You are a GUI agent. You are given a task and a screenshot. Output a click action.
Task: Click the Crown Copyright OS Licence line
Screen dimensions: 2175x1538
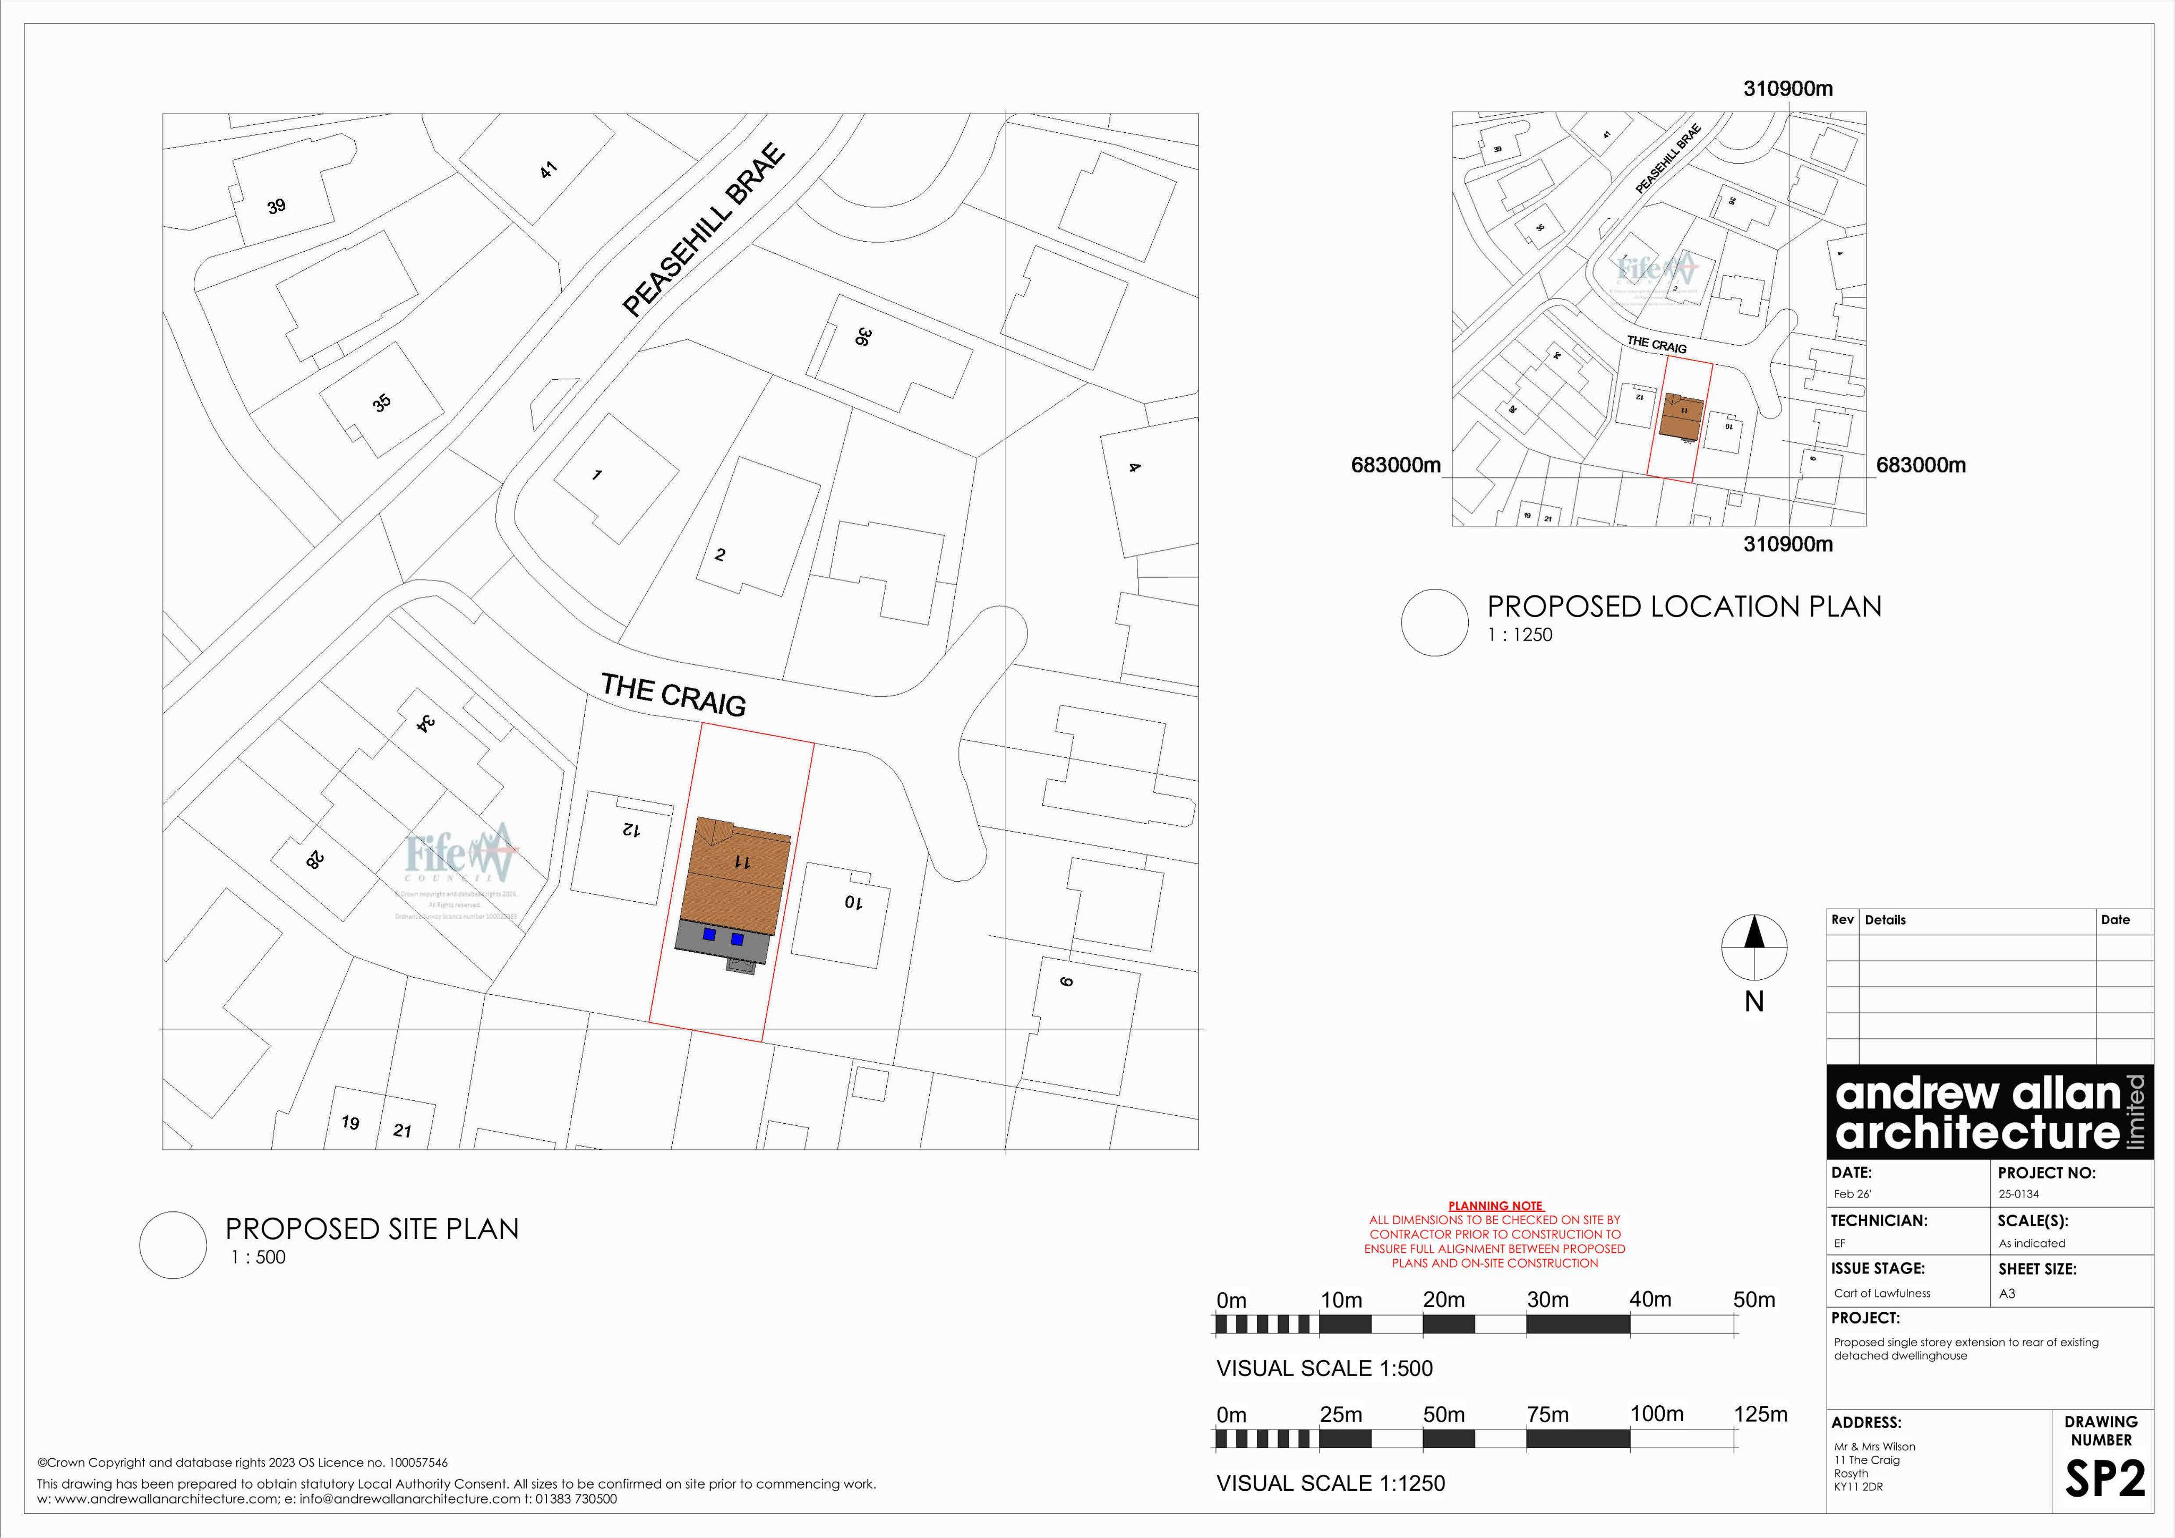[243, 1463]
